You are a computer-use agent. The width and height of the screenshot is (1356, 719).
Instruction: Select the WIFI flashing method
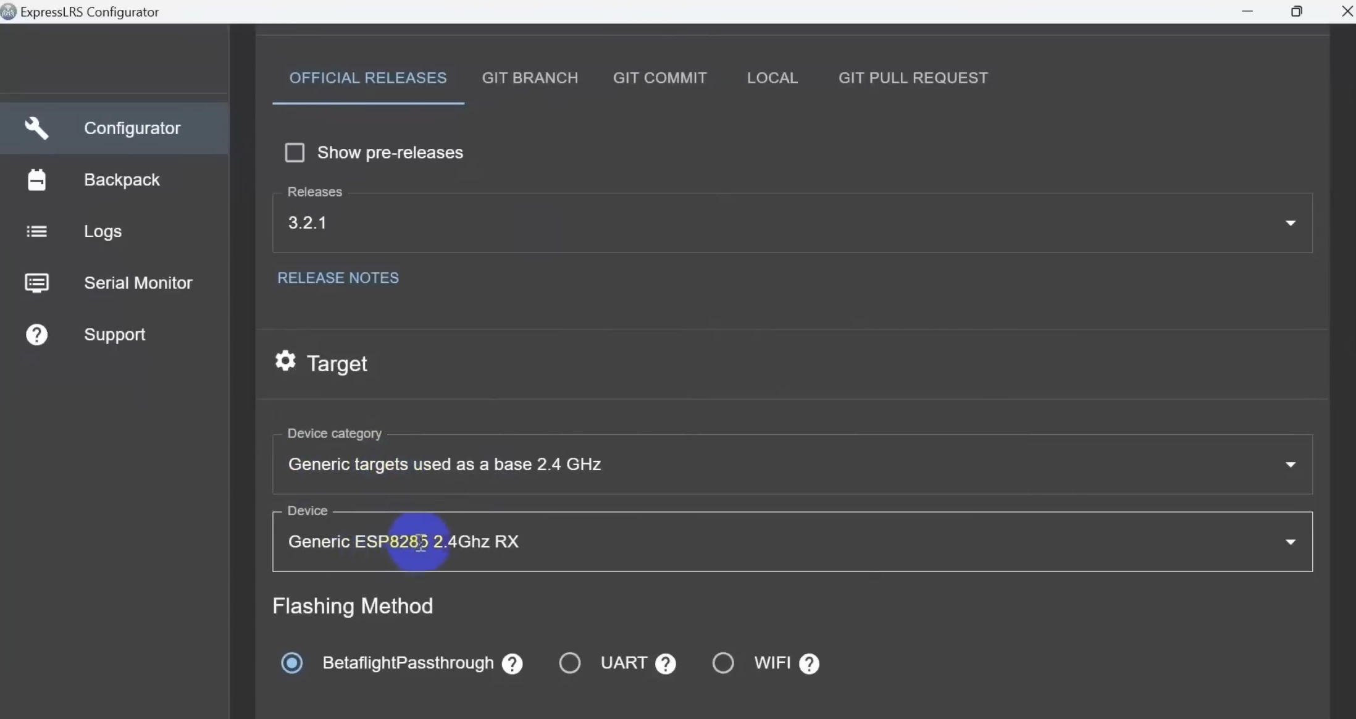coord(723,663)
